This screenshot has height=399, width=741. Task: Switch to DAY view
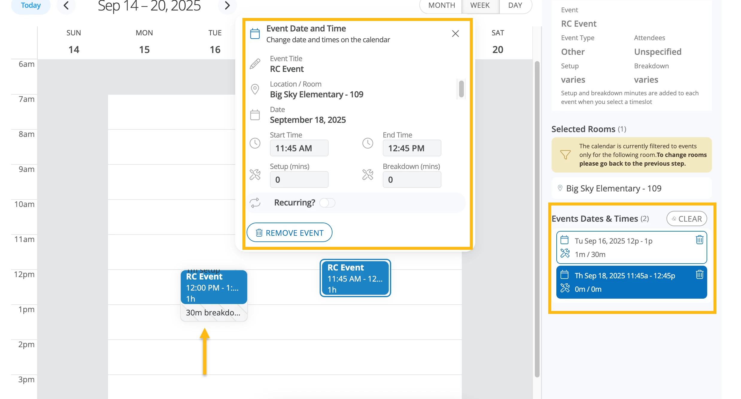[515, 5]
